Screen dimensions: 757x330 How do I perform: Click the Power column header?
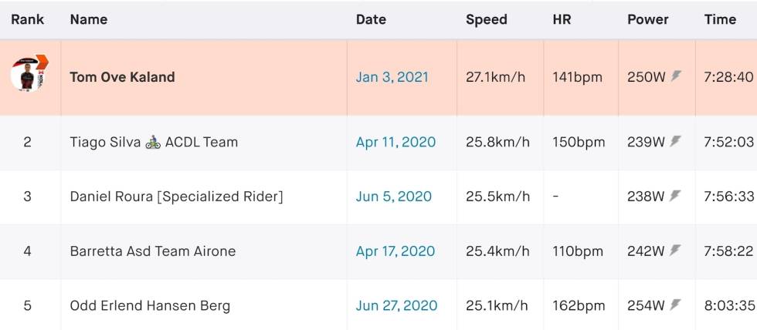pos(648,19)
